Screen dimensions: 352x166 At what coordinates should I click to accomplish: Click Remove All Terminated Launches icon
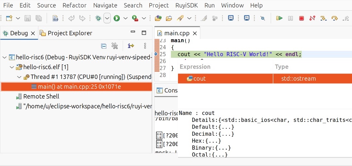coord(115,46)
